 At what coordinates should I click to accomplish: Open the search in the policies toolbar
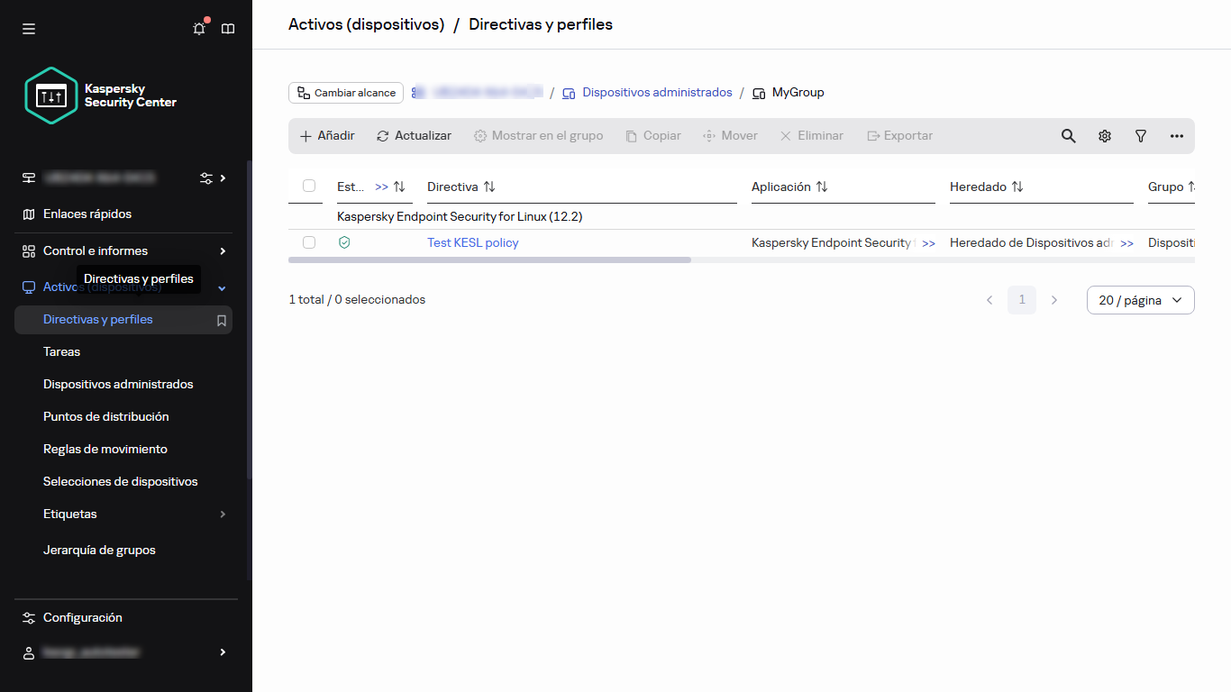point(1068,135)
